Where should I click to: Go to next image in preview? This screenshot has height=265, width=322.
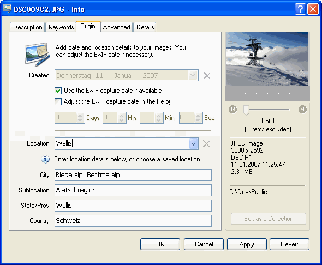[302, 109]
